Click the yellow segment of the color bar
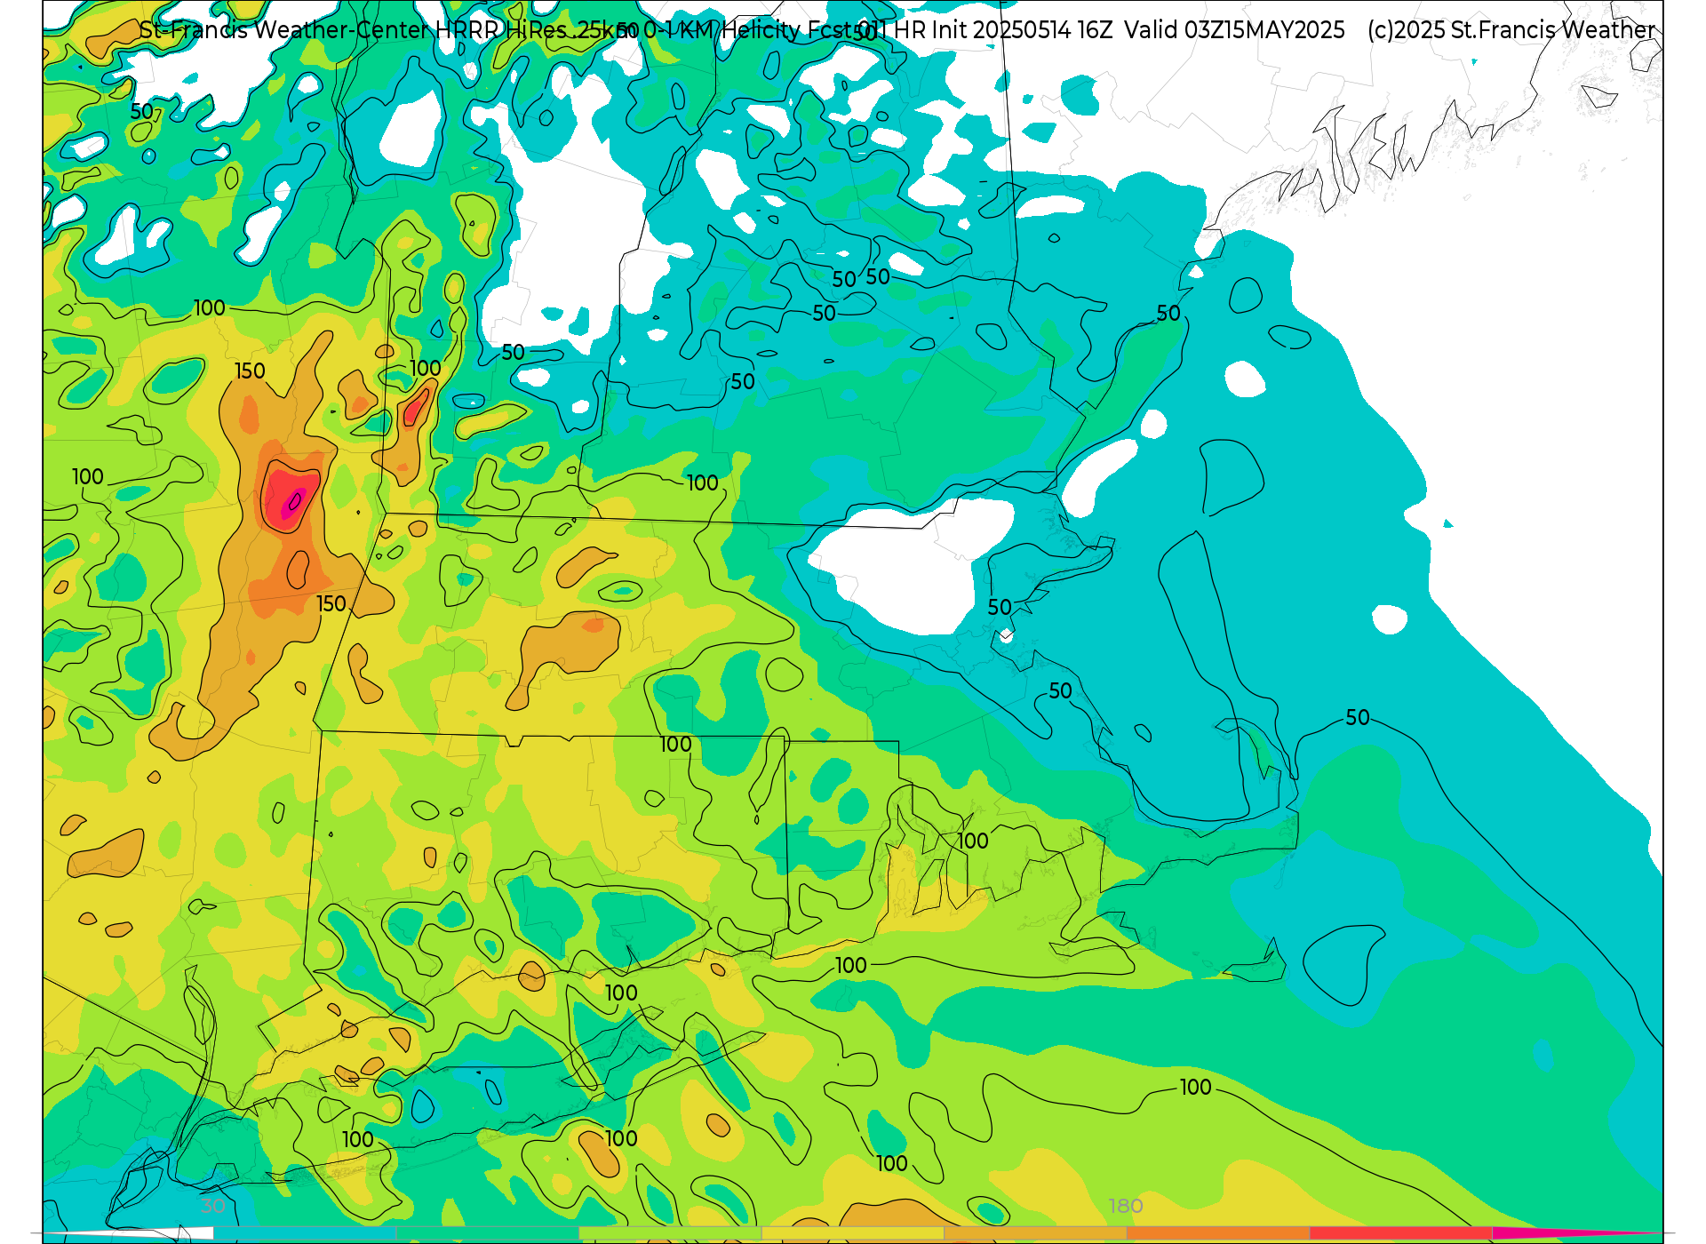Screen dimensions: 1706x1244 coord(853,1233)
